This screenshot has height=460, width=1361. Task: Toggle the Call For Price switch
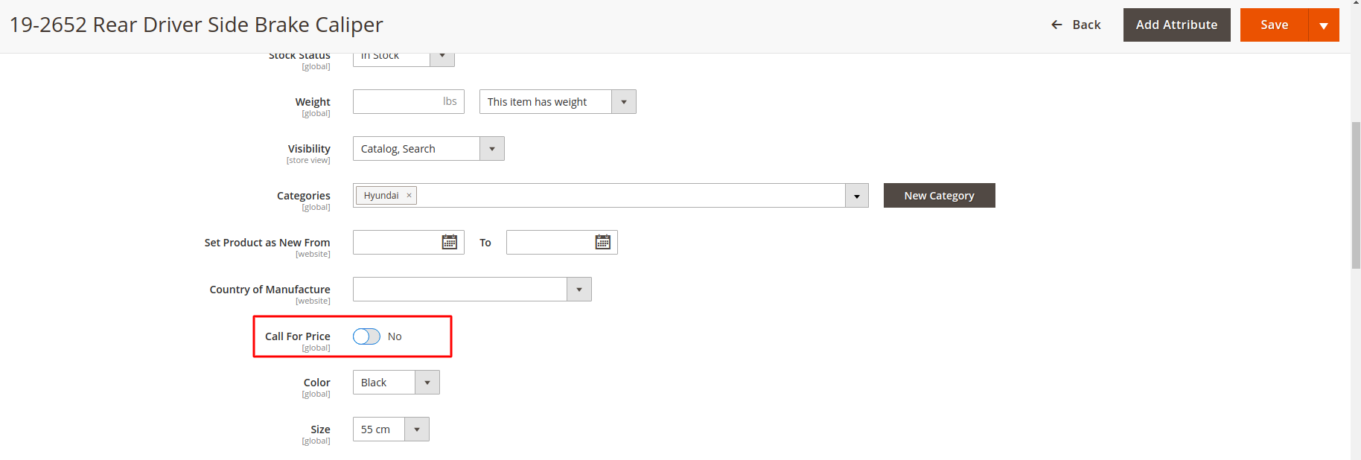366,336
